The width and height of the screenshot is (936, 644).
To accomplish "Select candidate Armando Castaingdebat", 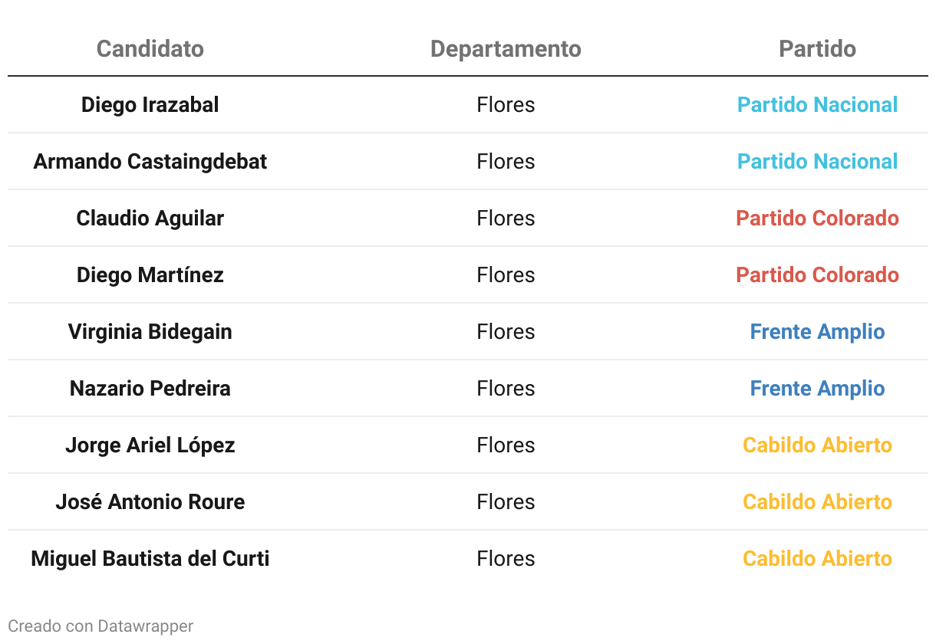I will point(150,162).
